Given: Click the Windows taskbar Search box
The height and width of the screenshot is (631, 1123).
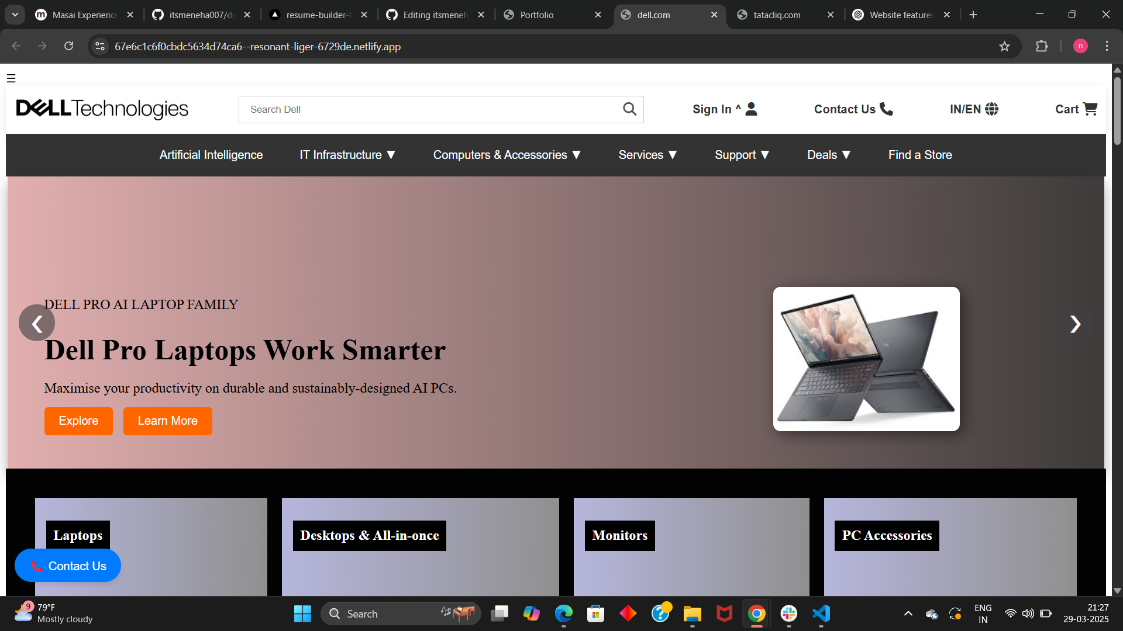Looking at the screenshot, I should pos(401,613).
